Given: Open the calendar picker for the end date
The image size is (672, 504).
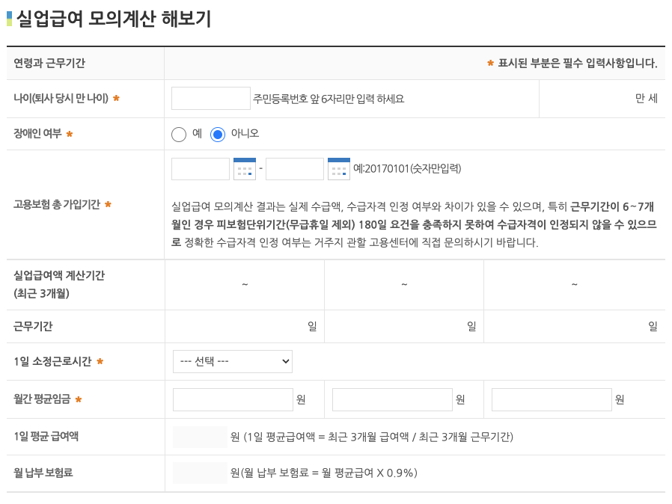Looking at the screenshot, I should (340, 168).
